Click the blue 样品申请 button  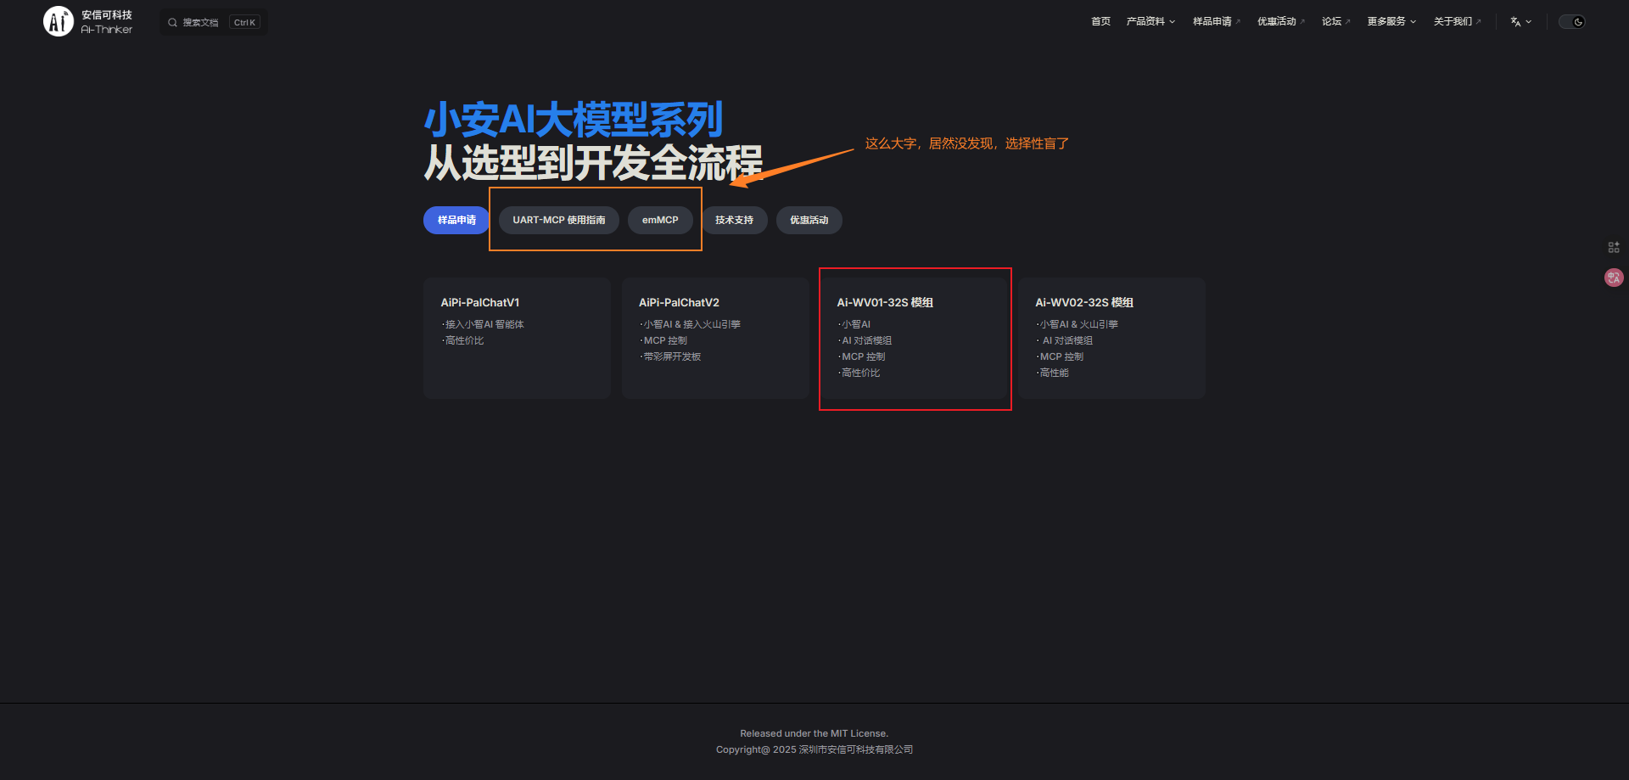tap(456, 220)
